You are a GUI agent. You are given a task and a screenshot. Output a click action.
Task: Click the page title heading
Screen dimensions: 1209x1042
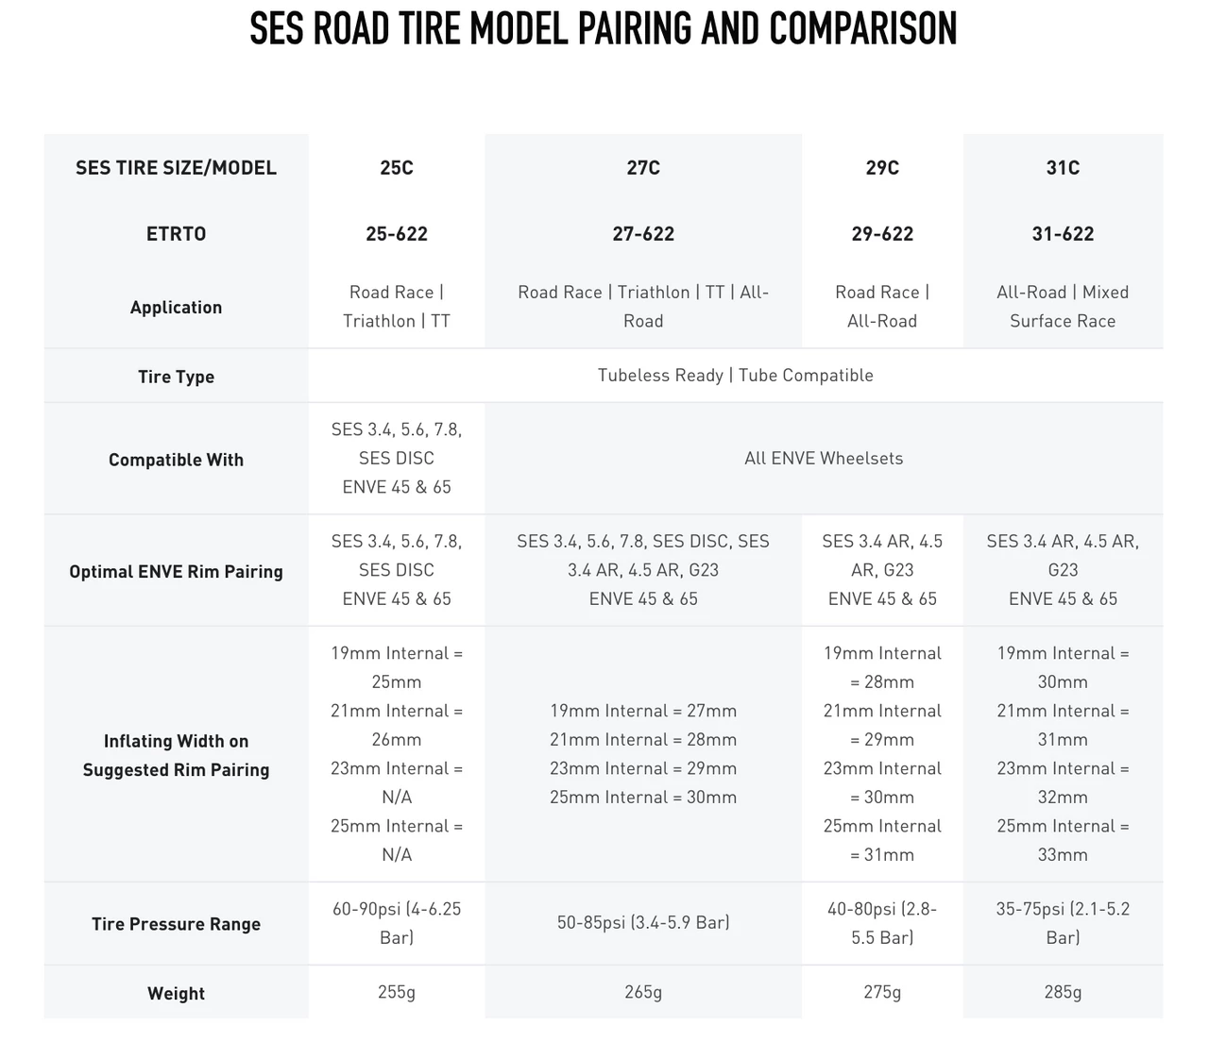[603, 29]
